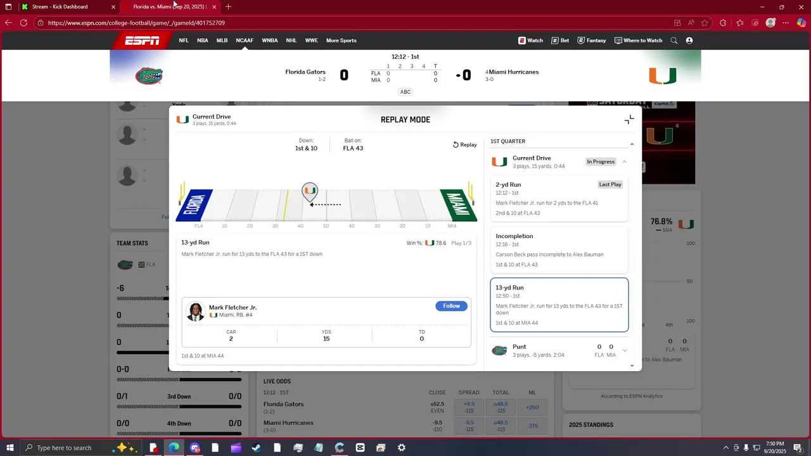
Task: Collapse the Current Drive section chevron
Action: (x=624, y=162)
